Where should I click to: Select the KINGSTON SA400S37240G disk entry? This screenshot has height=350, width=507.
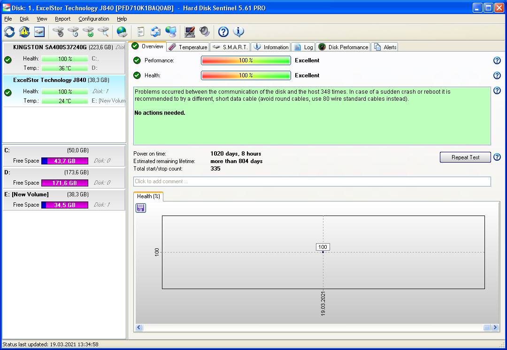64,58
